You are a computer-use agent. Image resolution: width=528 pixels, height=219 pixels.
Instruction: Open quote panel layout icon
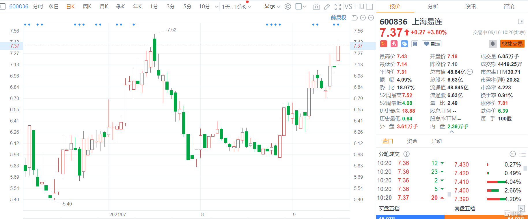521,21
